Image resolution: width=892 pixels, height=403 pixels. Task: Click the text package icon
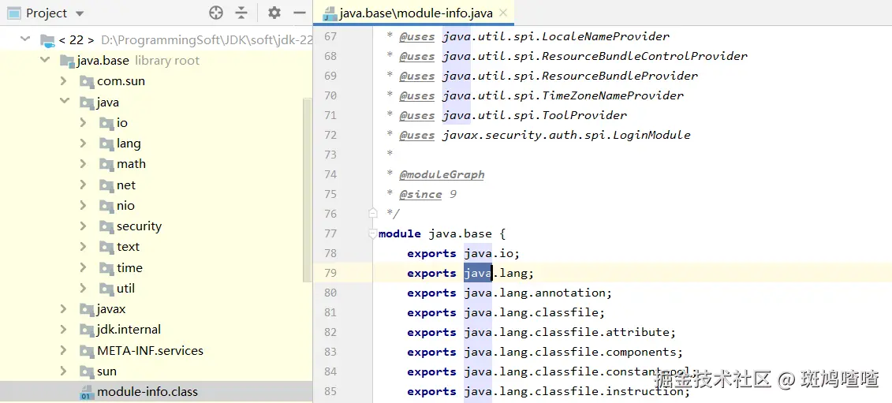pyautogui.click(x=106, y=247)
